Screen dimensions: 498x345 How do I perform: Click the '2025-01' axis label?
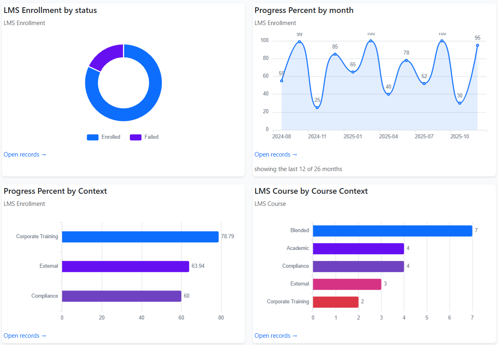[353, 137]
